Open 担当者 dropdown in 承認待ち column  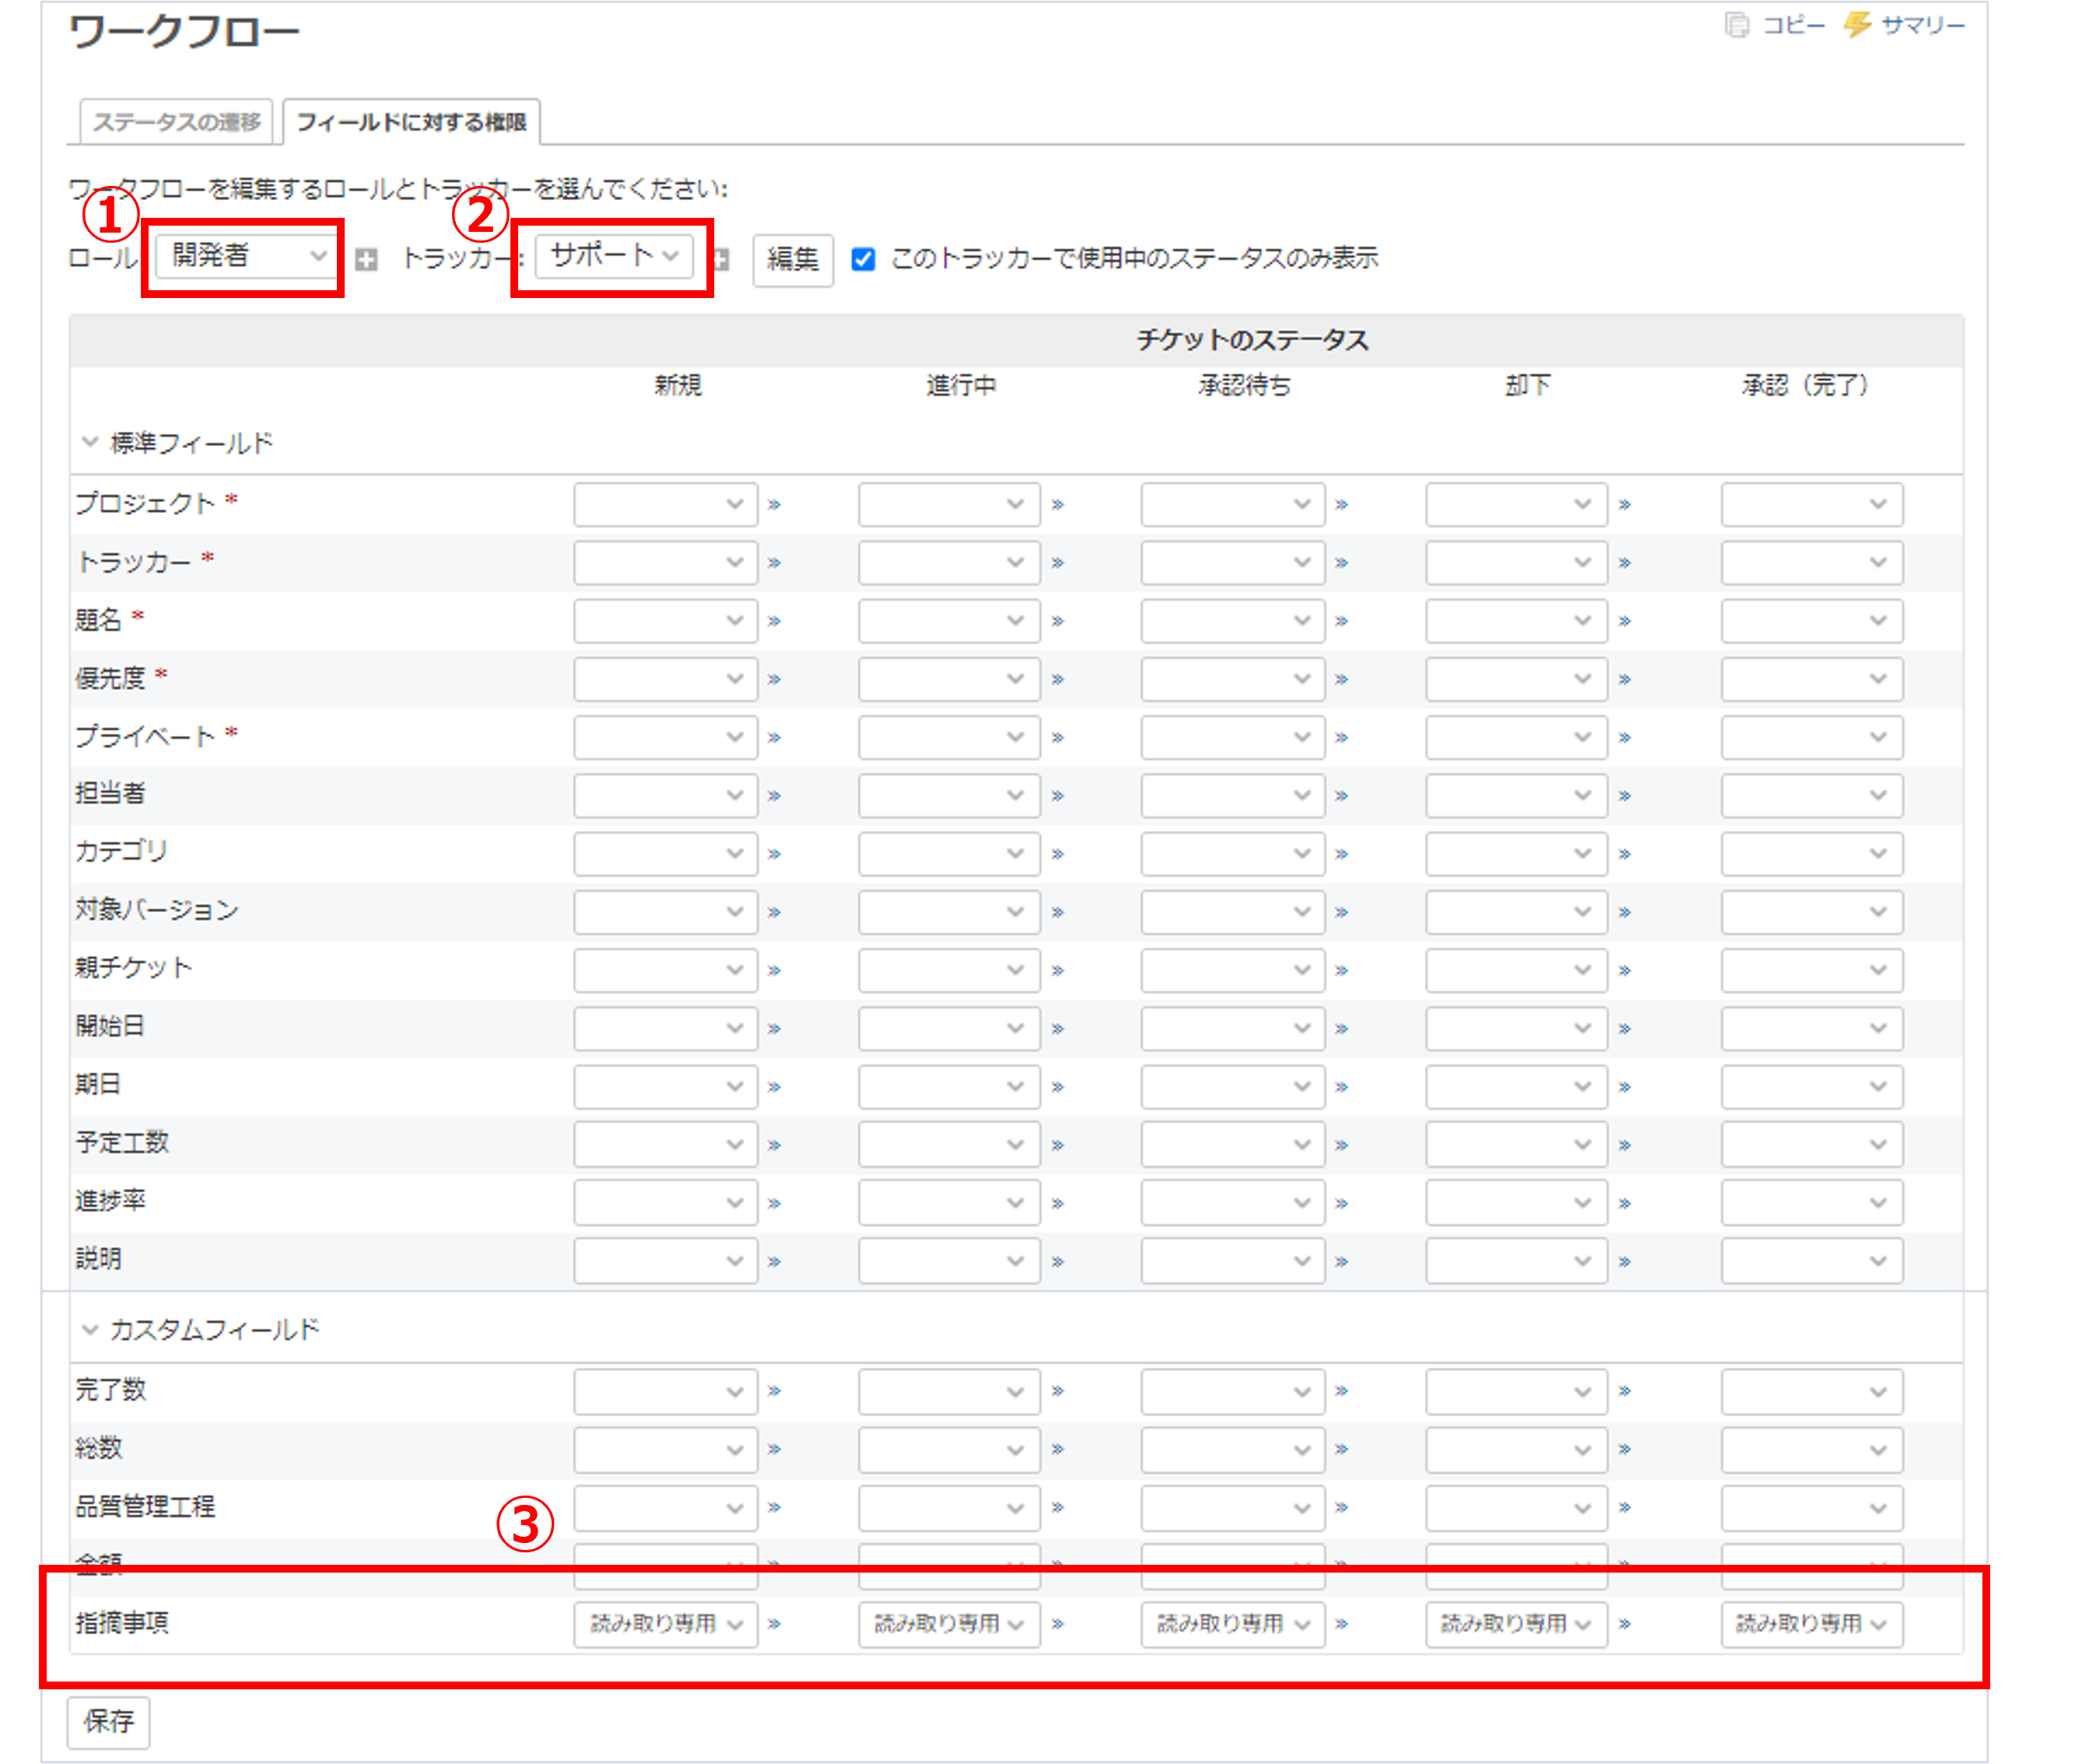(1233, 796)
